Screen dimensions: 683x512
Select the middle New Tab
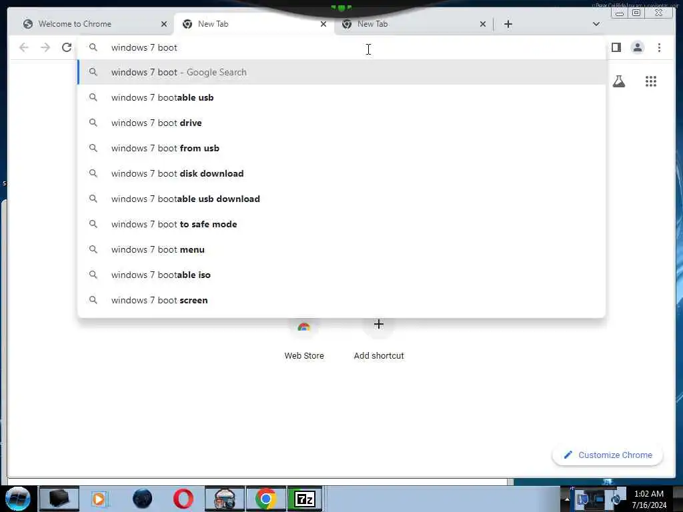pyautogui.click(x=253, y=24)
